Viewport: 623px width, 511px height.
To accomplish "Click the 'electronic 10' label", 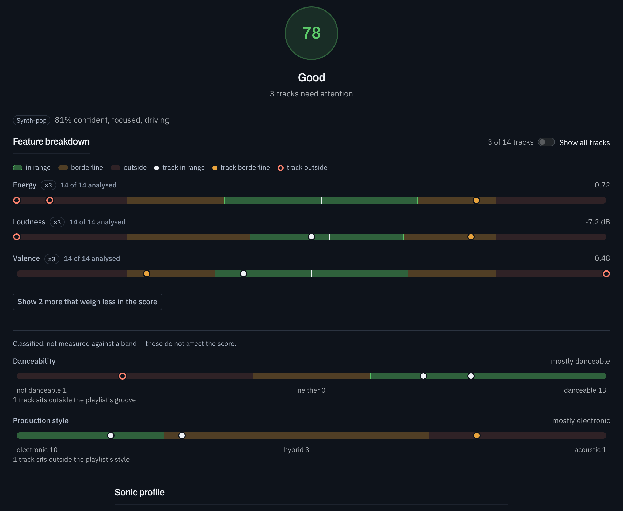I will [x=37, y=450].
